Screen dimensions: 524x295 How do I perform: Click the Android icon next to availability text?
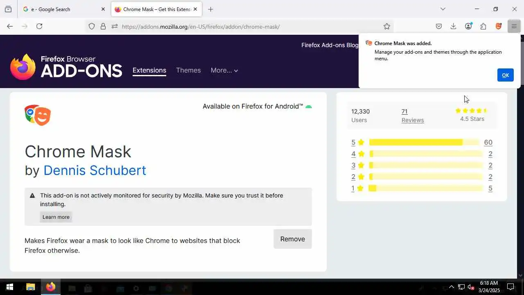(309, 107)
